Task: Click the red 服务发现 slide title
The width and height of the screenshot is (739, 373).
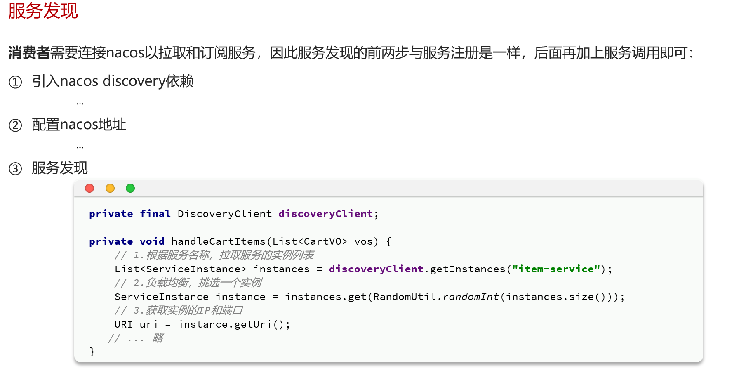Action: (x=43, y=11)
